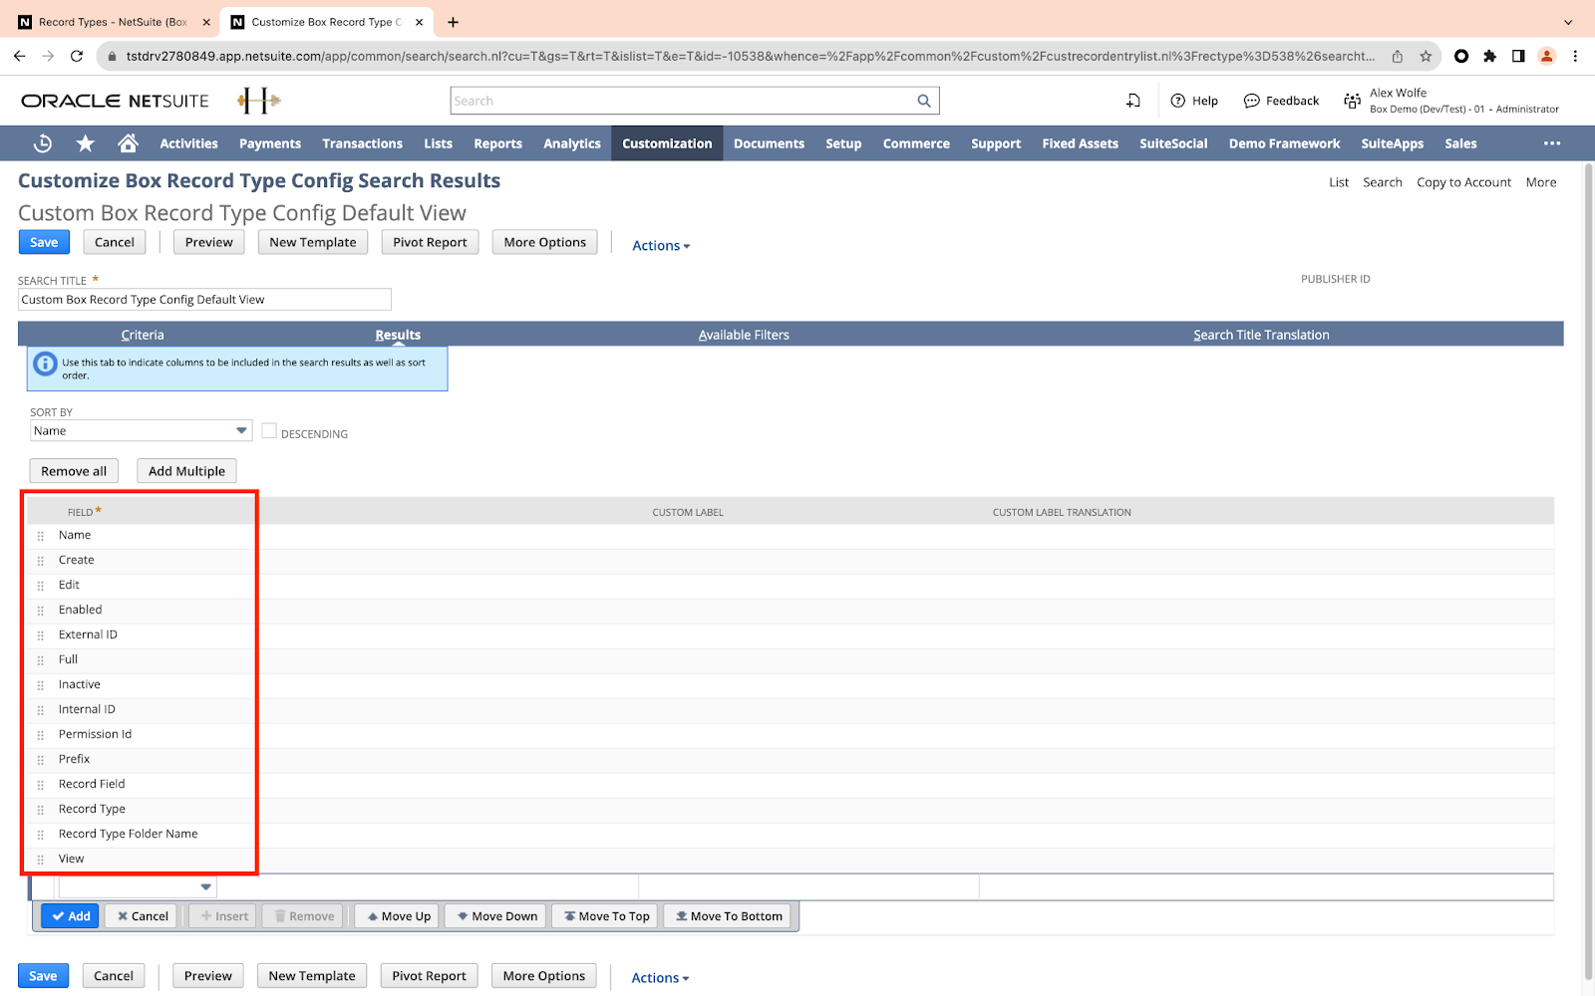Switch to the Criteria tab
Viewport: 1595px width, 996px height.
point(143,335)
